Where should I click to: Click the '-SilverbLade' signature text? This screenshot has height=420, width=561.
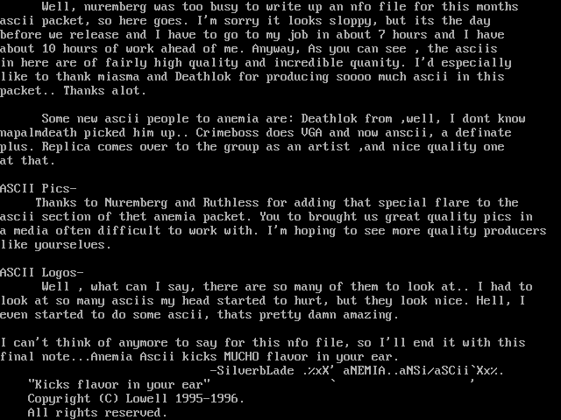[x=252, y=371]
